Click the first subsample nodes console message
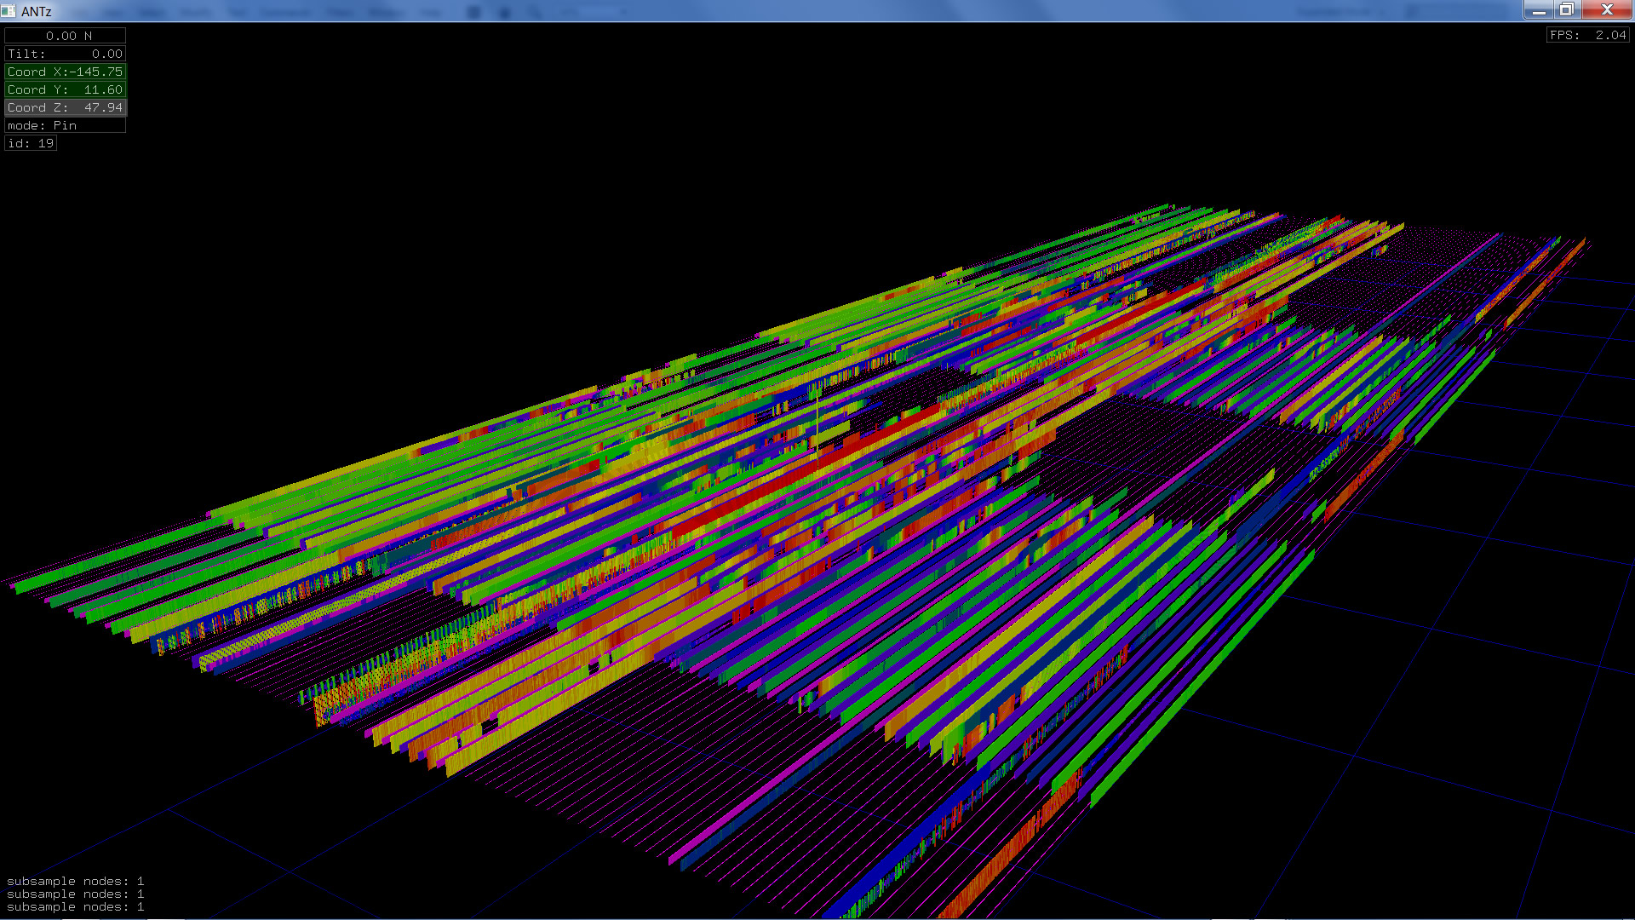Screen dimensions: 1635x920 click(75, 881)
